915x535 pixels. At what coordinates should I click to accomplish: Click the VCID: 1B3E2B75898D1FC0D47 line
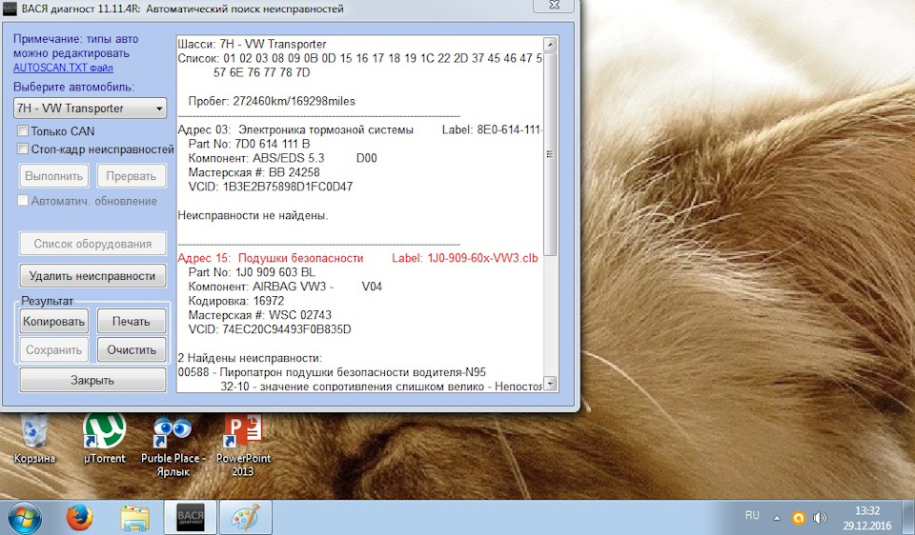(270, 187)
